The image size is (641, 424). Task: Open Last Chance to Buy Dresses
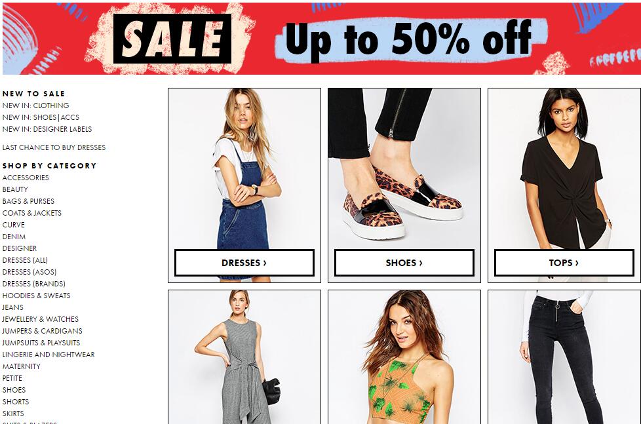point(54,147)
